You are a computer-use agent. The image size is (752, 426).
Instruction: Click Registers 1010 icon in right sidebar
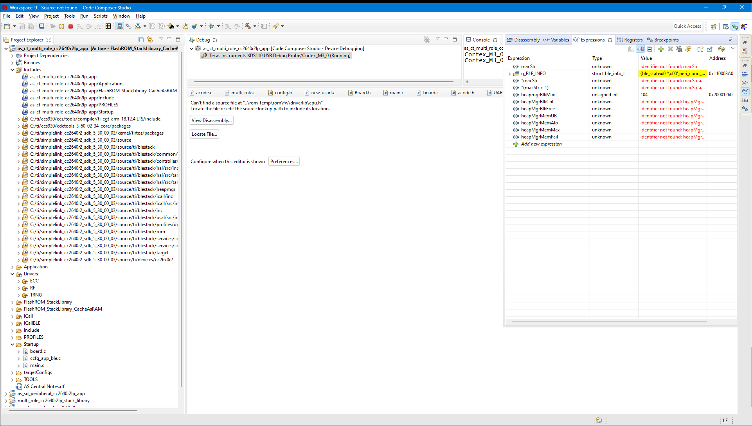click(745, 100)
